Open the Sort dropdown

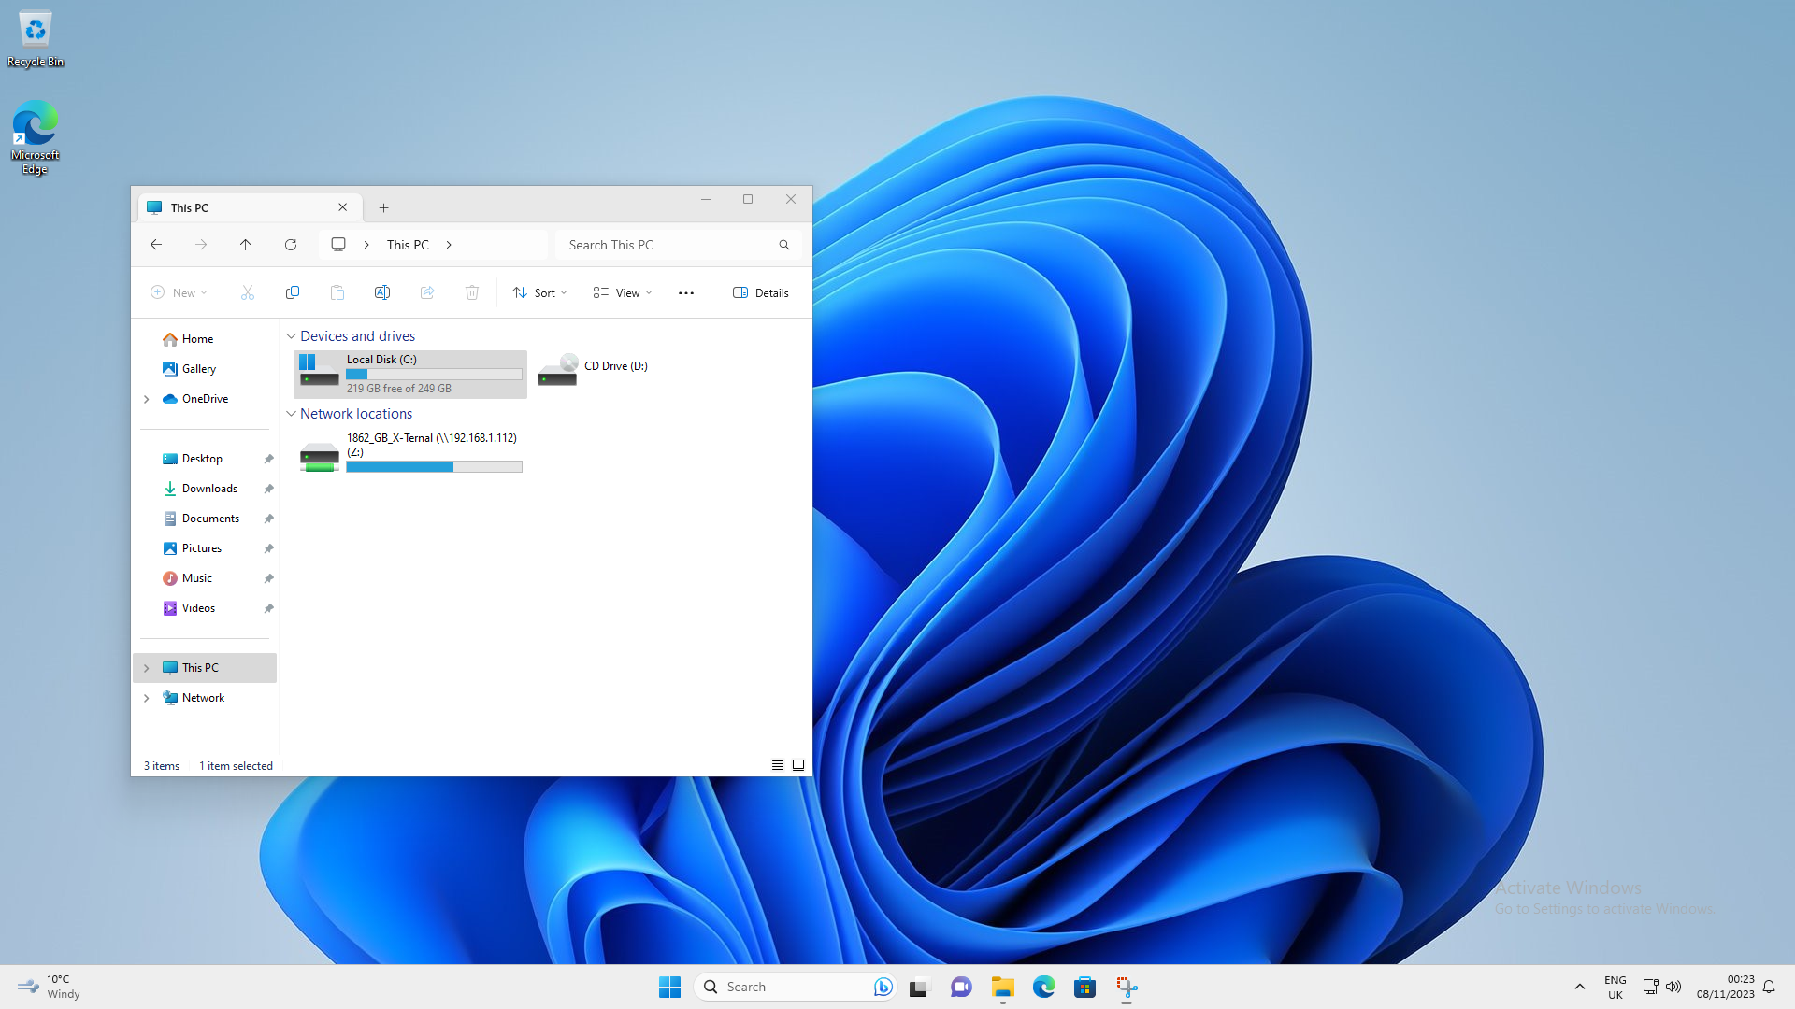539,292
